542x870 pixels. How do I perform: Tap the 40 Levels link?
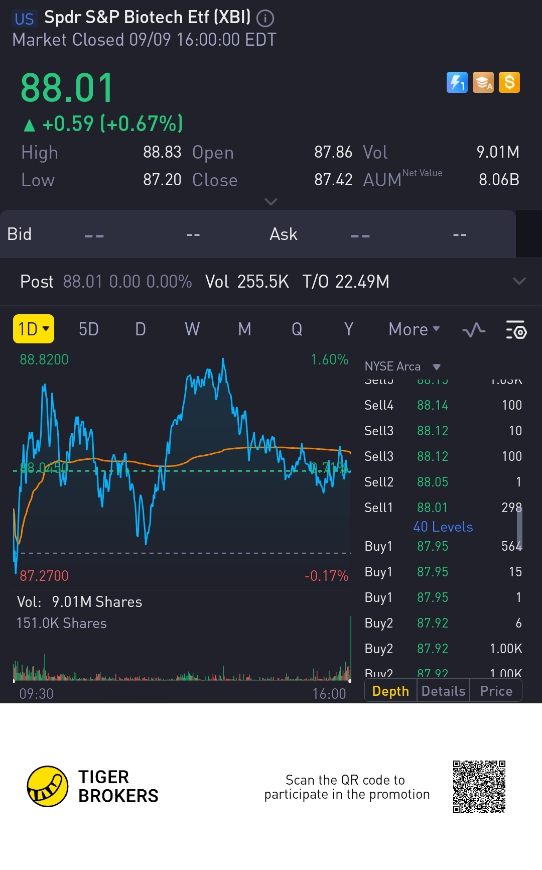(x=443, y=527)
